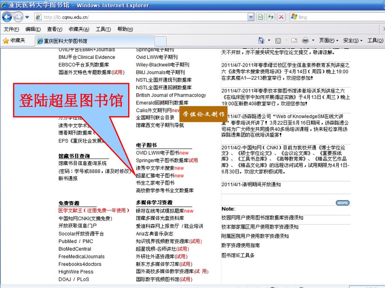Open the 编辑(E) menu
Image resolution: width=385 pixels, height=288 pixels.
(x=33, y=29)
